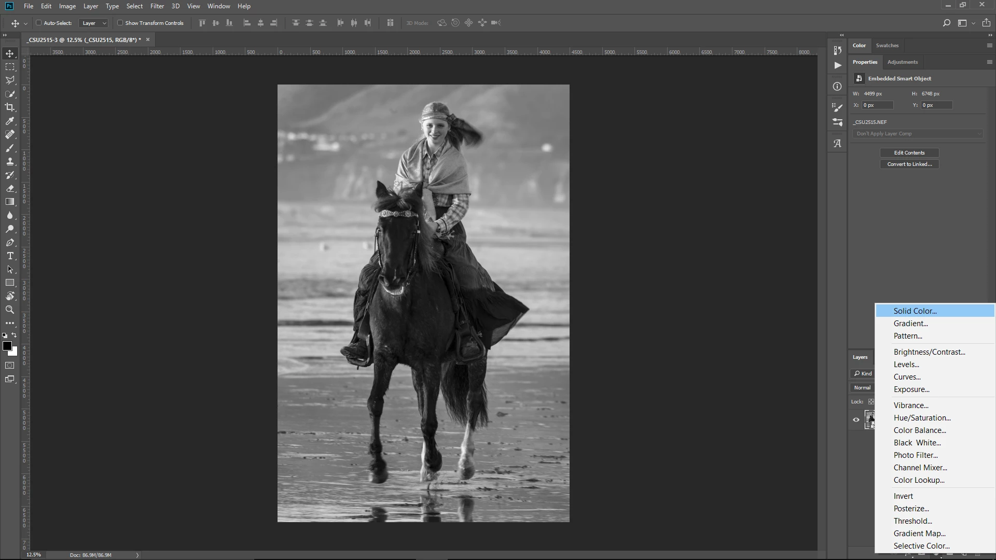Select the Eraser tool
Viewport: 996px width, 560px height.
point(10,188)
